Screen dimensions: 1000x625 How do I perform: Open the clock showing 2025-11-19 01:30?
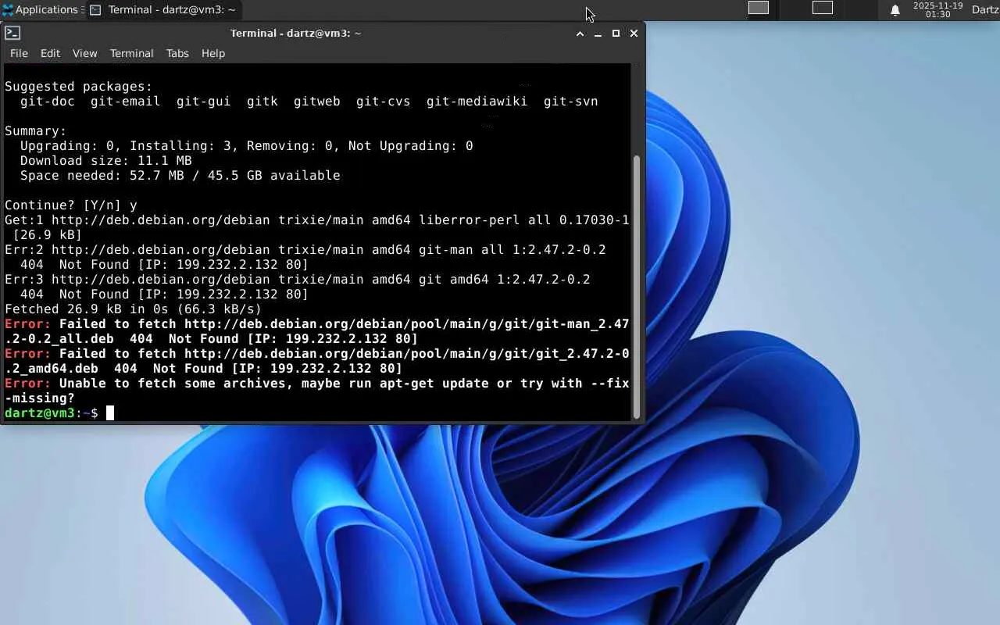(x=937, y=10)
